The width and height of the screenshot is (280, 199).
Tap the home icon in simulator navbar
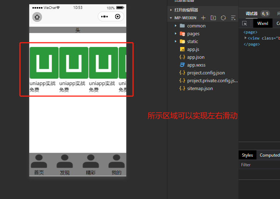[x=37, y=17]
